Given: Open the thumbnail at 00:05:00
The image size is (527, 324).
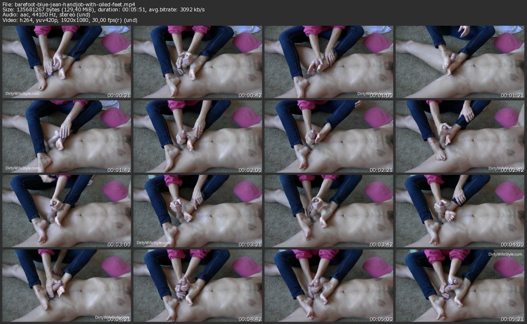Looking at the screenshot, I should click(329, 285).
